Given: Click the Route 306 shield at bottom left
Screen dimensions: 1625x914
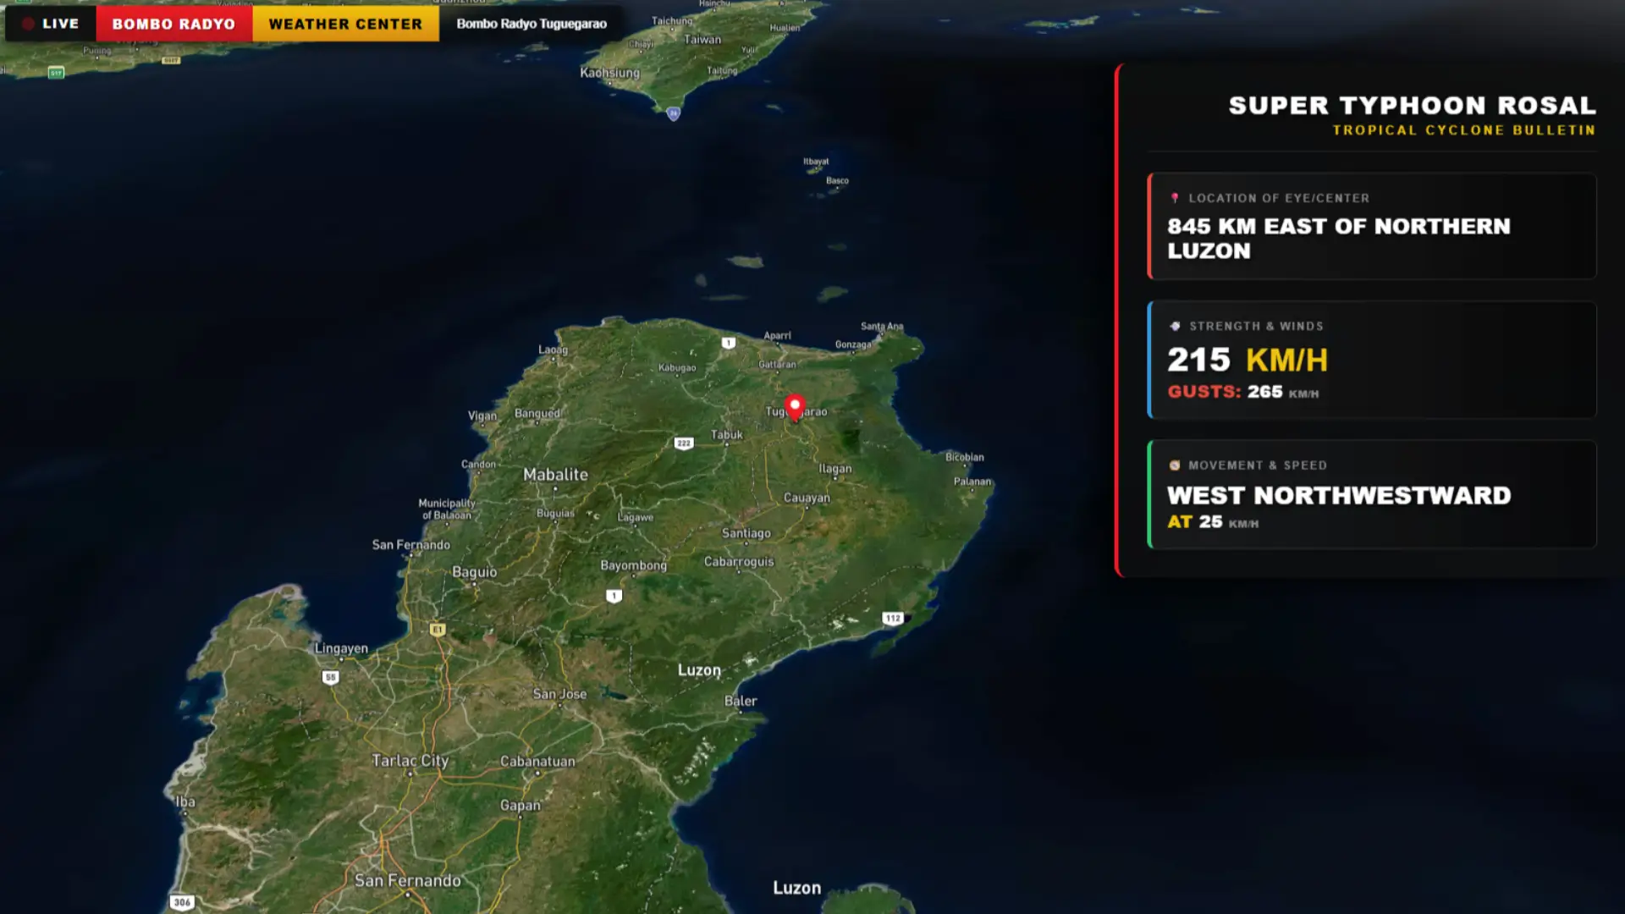Looking at the screenshot, I should pos(182,902).
